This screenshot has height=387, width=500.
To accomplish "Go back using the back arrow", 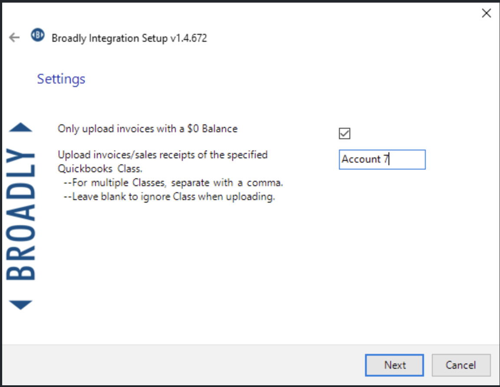I will click(x=14, y=37).
